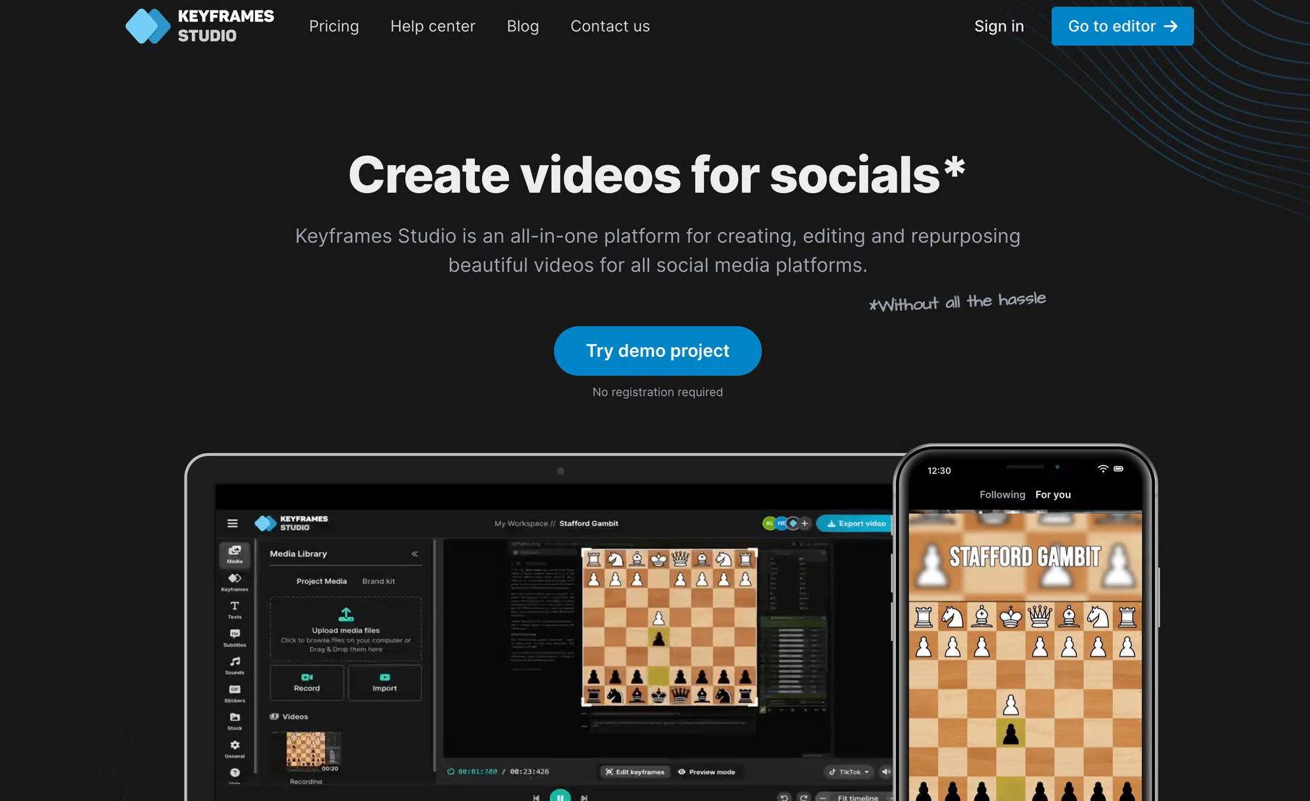Click the current time 00:01:720 display
The width and height of the screenshot is (1310, 801).
click(477, 772)
